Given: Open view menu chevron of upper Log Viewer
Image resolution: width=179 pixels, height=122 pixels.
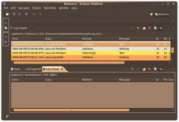Looking at the screenshot, I should pos(166,27).
